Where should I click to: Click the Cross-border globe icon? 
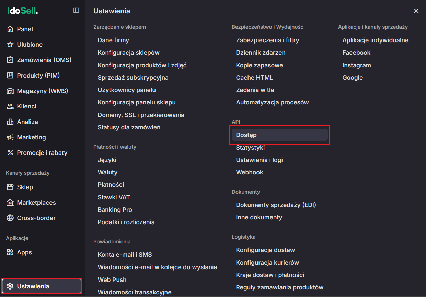tap(10, 218)
